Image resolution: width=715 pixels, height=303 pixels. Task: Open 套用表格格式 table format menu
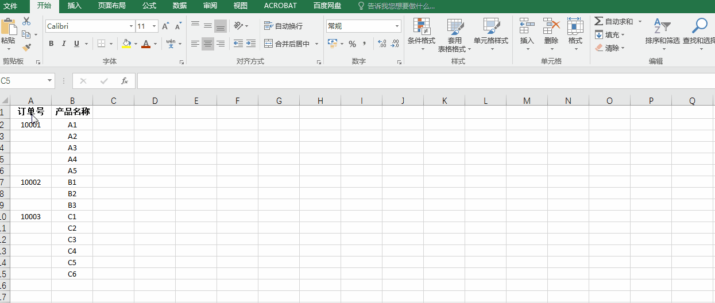[454, 35]
